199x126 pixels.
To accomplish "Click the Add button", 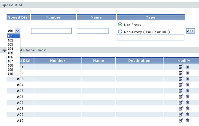I will (x=190, y=31).
